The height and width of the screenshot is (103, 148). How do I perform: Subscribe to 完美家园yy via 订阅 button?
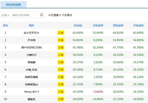tap(61, 84)
